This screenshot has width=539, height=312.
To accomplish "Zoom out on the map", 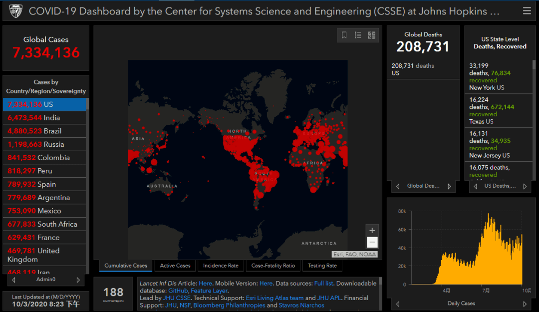I will coord(372,243).
